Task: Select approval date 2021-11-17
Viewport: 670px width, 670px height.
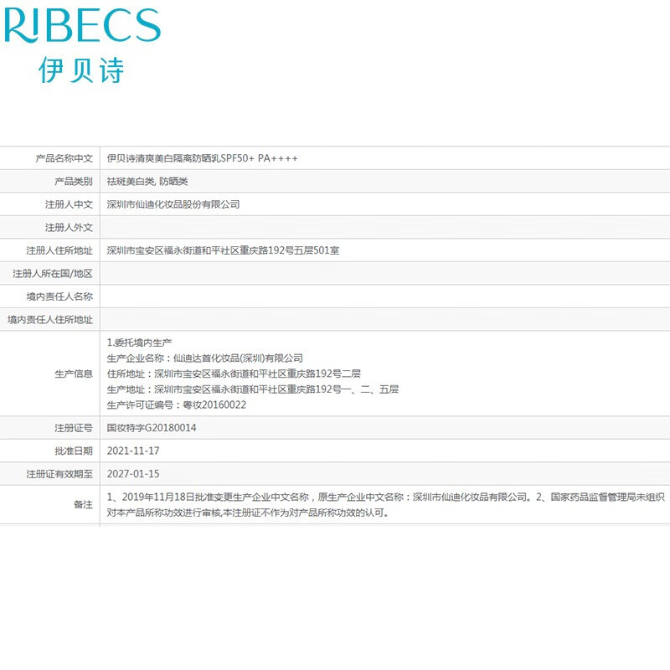Action: click(x=133, y=451)
